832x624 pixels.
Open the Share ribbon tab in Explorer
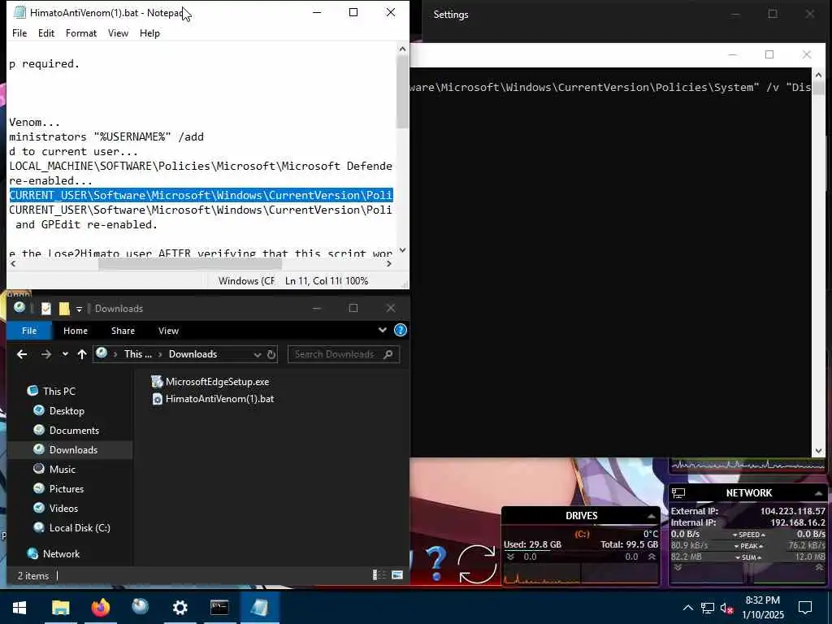point(123,331)
